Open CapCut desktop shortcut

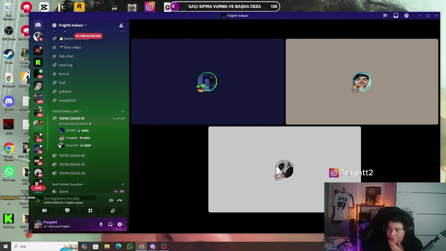coord(44,7)
